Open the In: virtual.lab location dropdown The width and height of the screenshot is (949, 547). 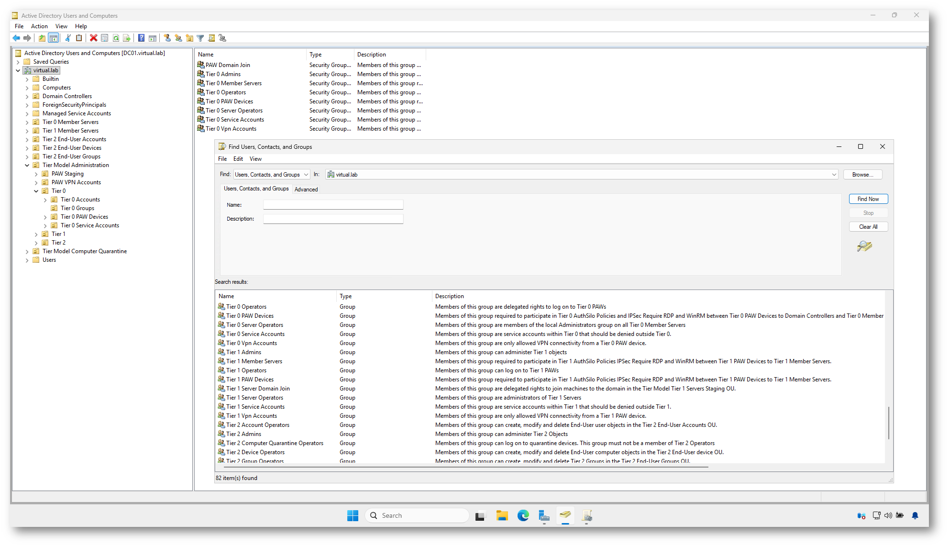(x=582, y=175)
